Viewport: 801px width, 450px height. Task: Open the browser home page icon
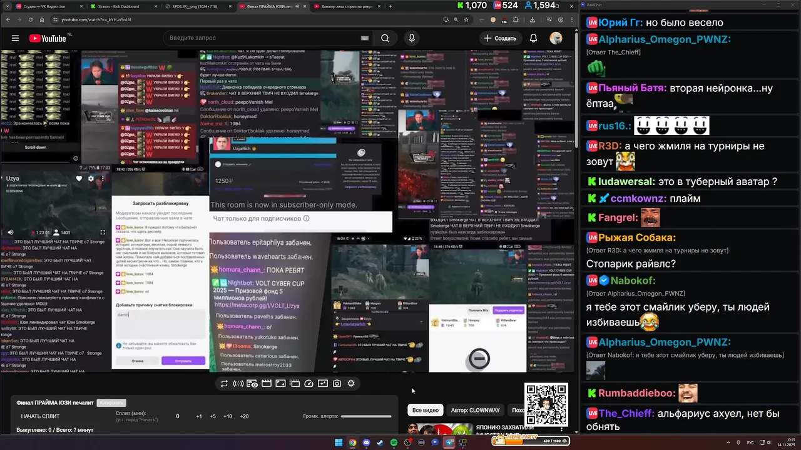point(42,19)
